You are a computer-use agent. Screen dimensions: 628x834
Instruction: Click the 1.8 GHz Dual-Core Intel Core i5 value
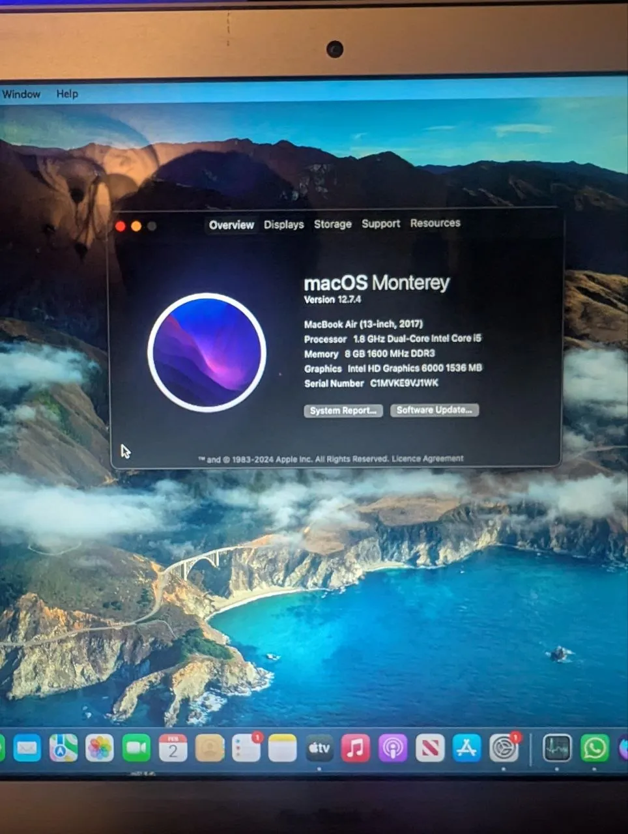417,338
